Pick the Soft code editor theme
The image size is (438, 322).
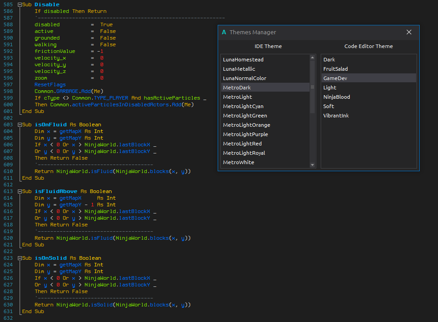pyautogui.click(x=329, y=106)
